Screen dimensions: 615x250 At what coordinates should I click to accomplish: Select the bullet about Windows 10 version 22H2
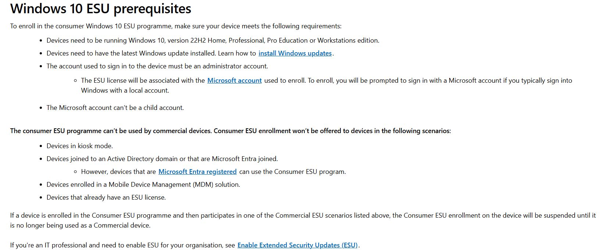pyautogui.click(x=212, y=40)
